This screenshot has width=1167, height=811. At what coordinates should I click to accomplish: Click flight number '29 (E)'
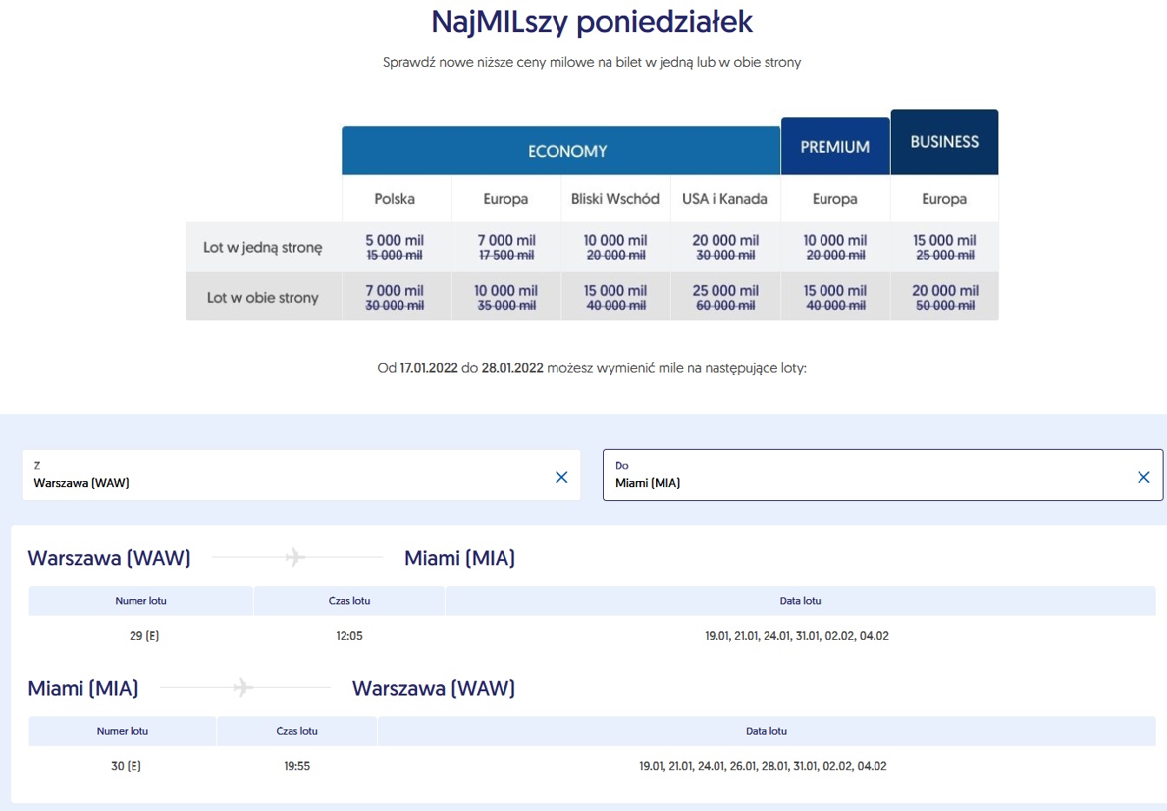(x=144, y=636)
